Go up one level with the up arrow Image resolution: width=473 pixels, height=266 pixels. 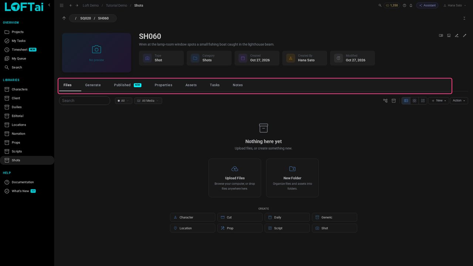(64, 18)
